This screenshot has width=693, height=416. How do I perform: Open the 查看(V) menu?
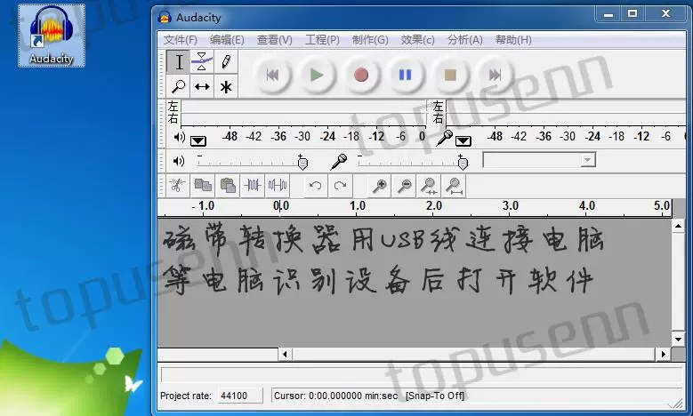coord(275,40)
